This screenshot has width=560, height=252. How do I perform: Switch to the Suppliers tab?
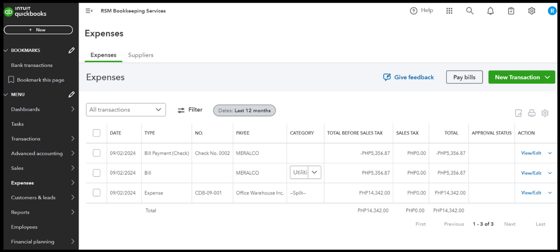click(x=141, y=55)
